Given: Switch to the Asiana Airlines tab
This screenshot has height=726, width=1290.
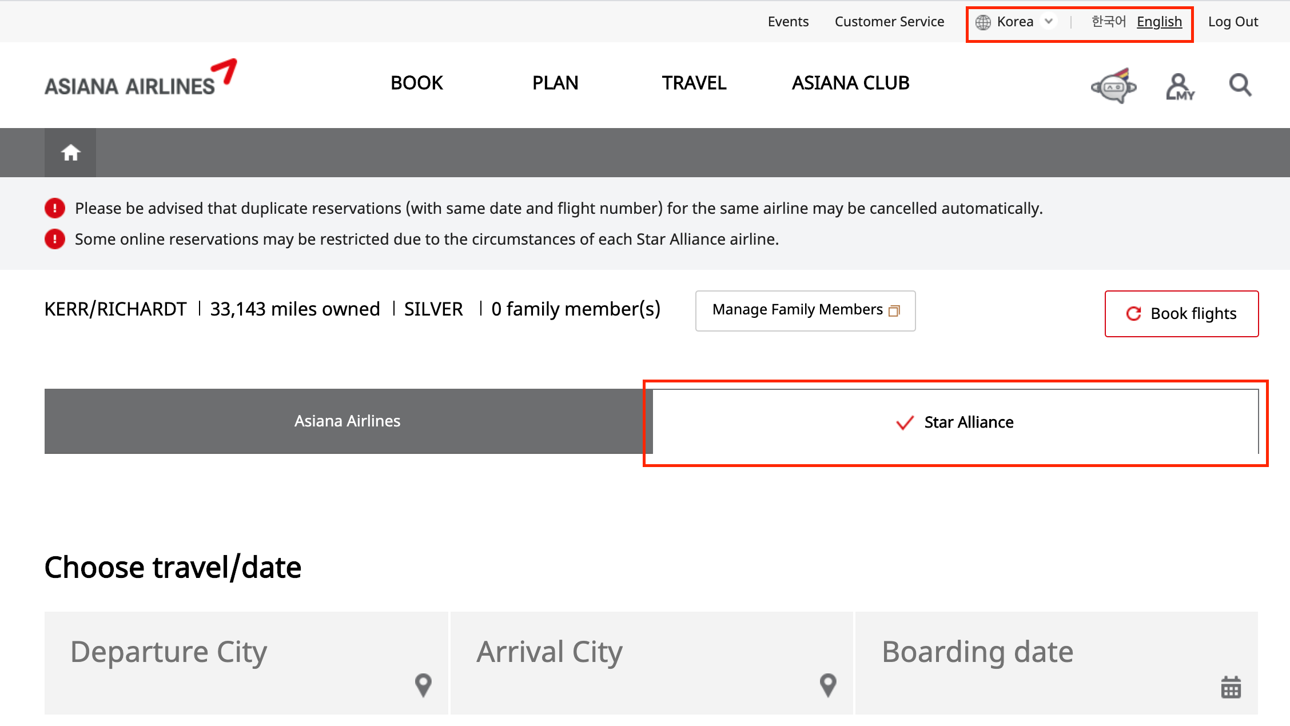Looking at the screenshot, I should [347, 421].
